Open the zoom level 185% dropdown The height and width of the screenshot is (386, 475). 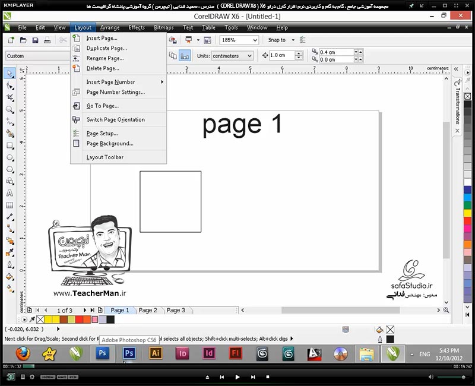click(255, 40)
